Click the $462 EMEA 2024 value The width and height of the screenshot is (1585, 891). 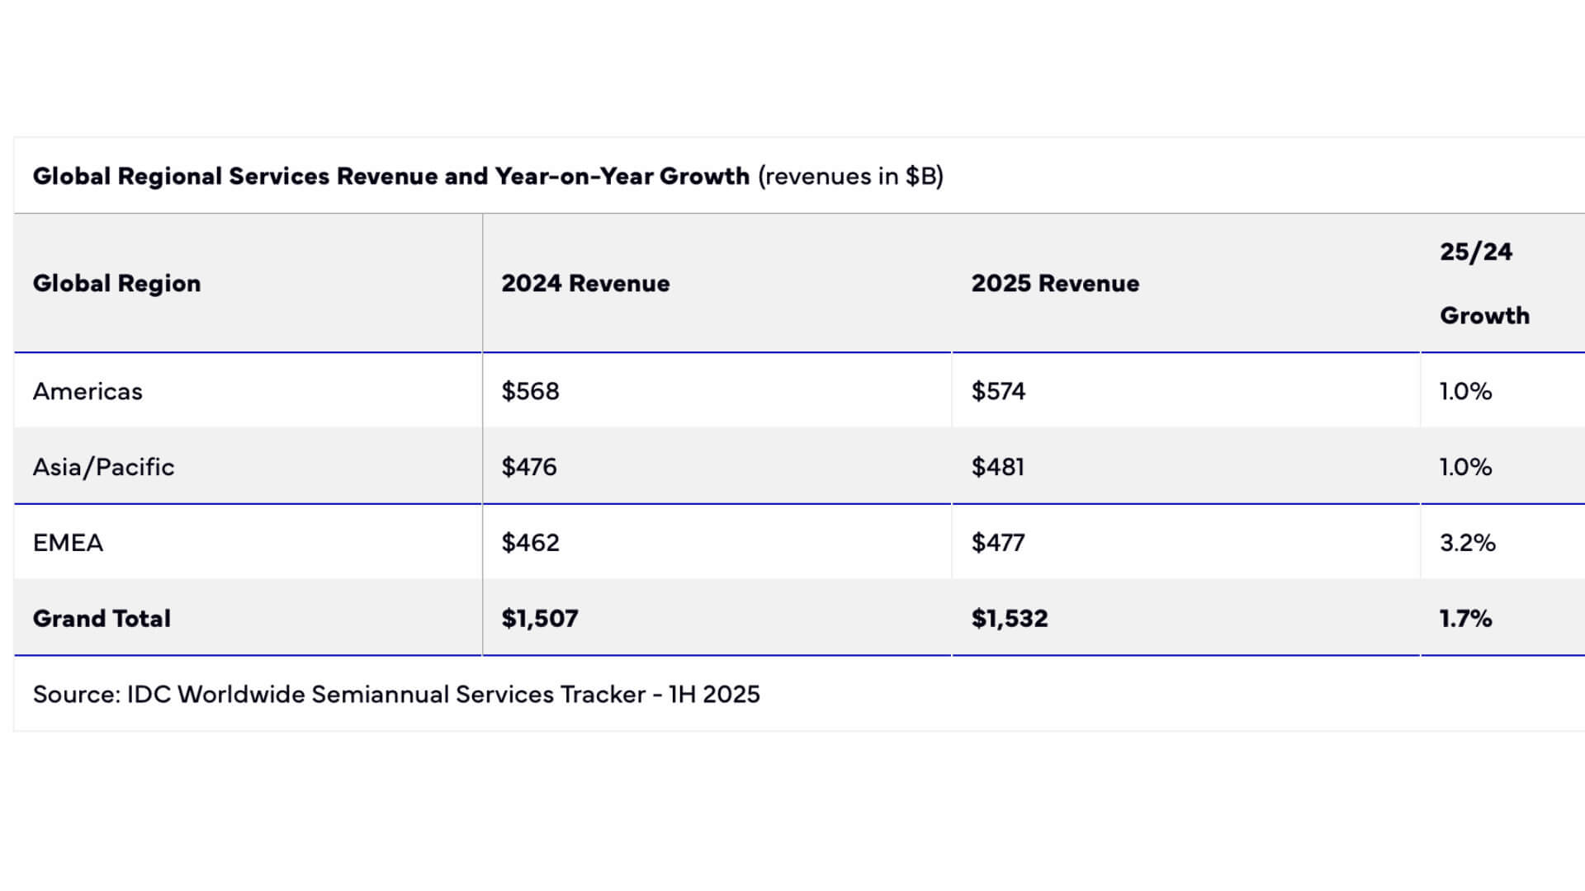point(530,543)
